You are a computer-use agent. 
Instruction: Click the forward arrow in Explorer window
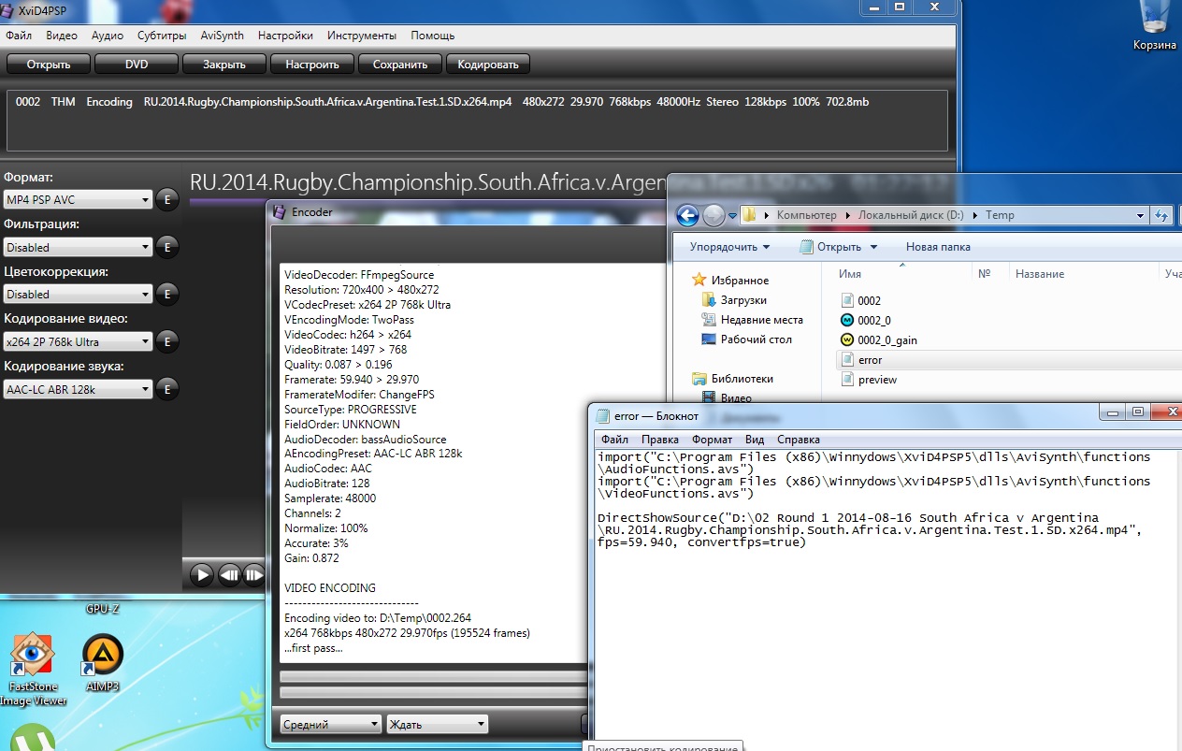[714, 216]
